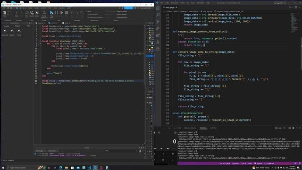This screenshot has width=302, height=170.
Task: Open the Selection menu in VS Code
Action: 175,3
